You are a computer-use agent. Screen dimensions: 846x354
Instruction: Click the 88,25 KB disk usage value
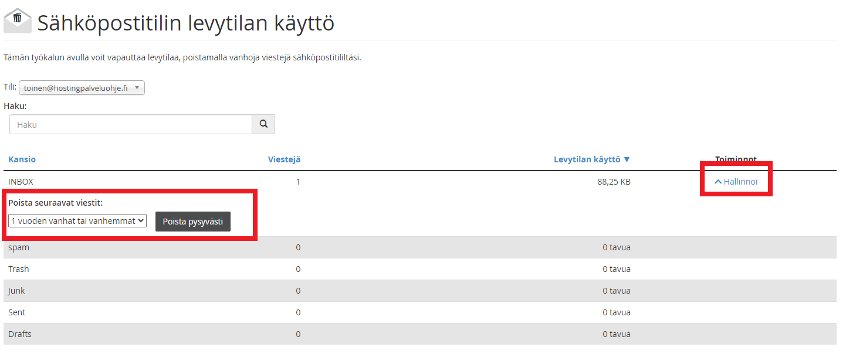click(614, 182)
